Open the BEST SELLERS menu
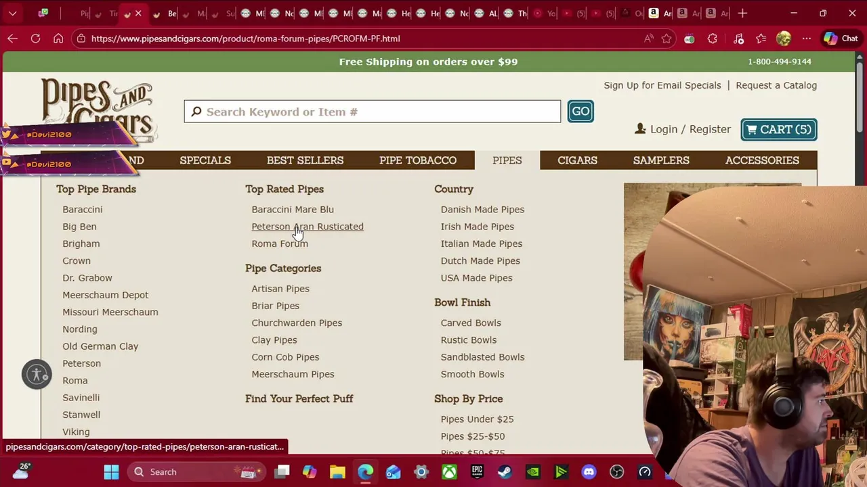Image resolution: width=867 pixels, height=487 pixels. tap(305, 160)
